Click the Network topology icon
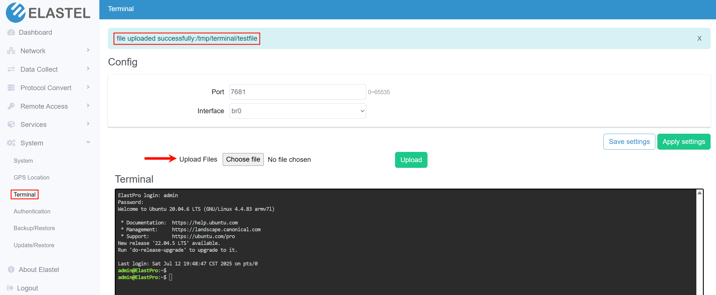 click(x=11, y=51)
